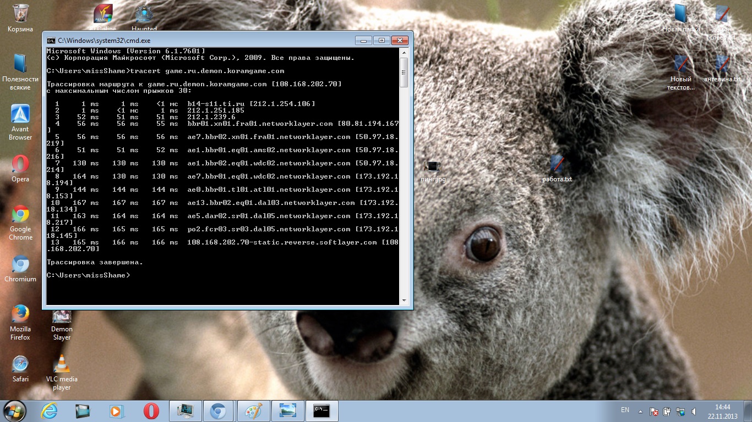Click hostname ae1.bbr01.eq01.ams02.networklayer.com
The width and height of the screenshot is (752, 422).
[x=269, y=150]
